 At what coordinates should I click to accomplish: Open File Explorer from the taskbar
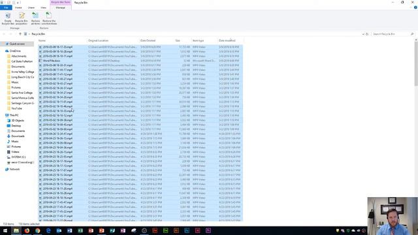pos(16,230)
